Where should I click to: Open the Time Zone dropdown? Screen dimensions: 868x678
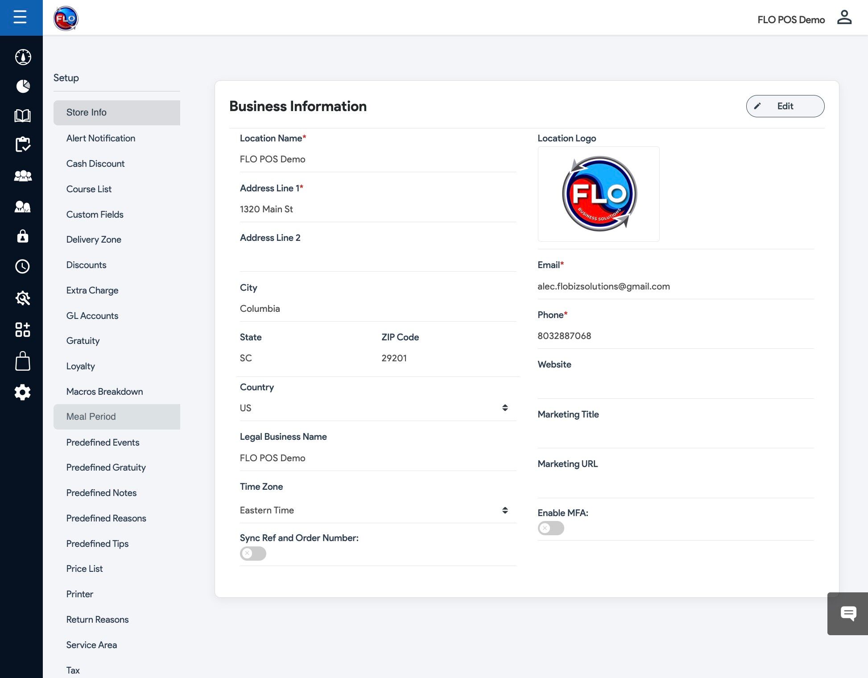coord(377,510)
